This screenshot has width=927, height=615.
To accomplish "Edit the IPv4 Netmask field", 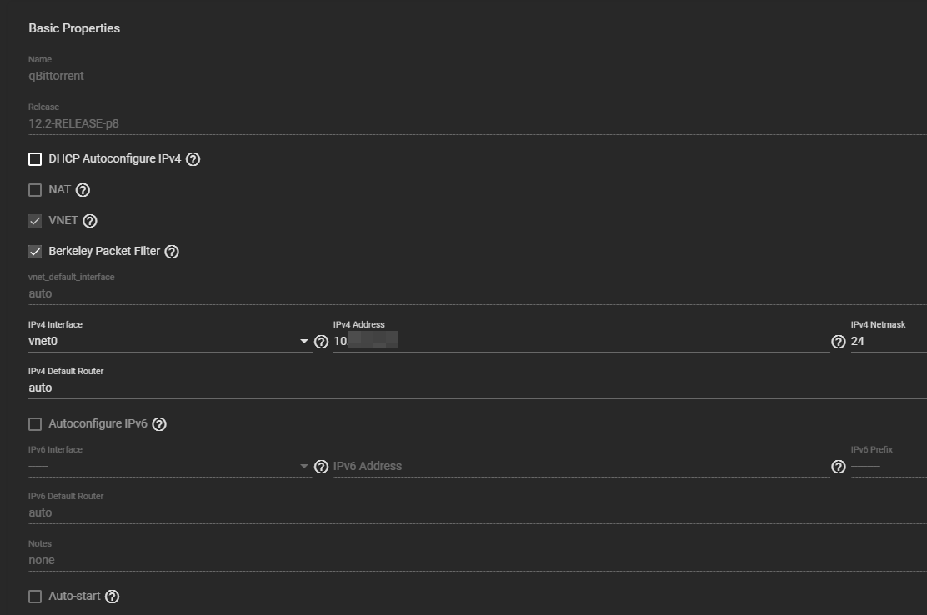I will 887,341.
